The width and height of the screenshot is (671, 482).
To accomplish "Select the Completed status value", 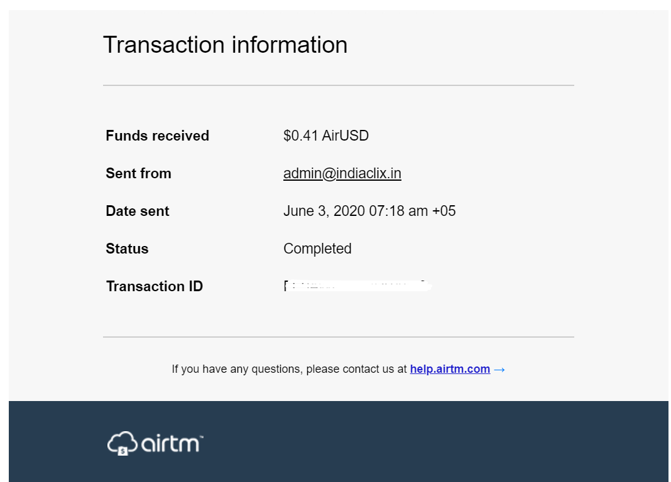I will click(317, 249).
